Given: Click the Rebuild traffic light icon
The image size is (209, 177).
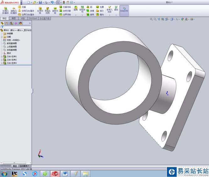Looking at the screenshot, I should click(x=64, y=2).
